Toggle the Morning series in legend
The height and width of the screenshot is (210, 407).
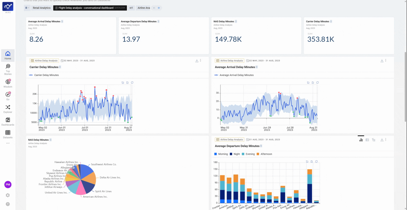[x=221, y=154]
